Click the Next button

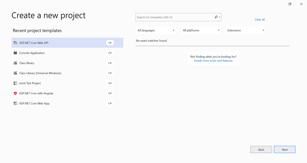click(285, 150)
